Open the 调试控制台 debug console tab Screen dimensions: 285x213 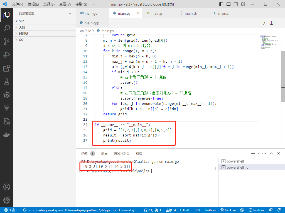tap(122, 154)
